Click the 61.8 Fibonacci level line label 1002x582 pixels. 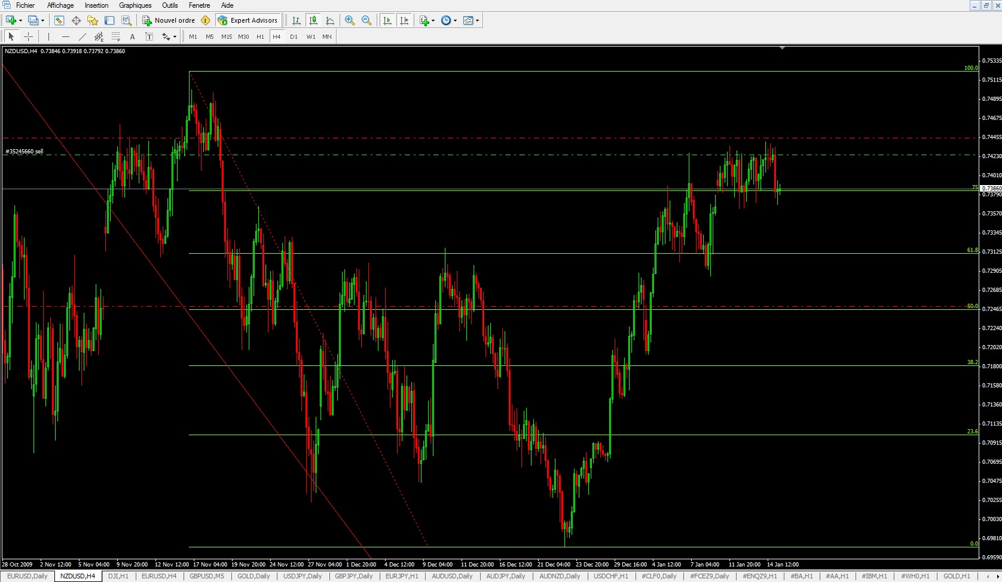[972, 250]
